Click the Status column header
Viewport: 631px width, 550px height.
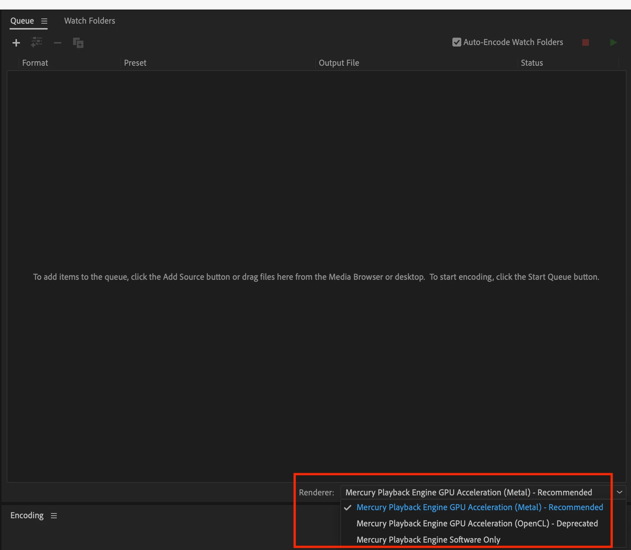(x=532, y=63)
